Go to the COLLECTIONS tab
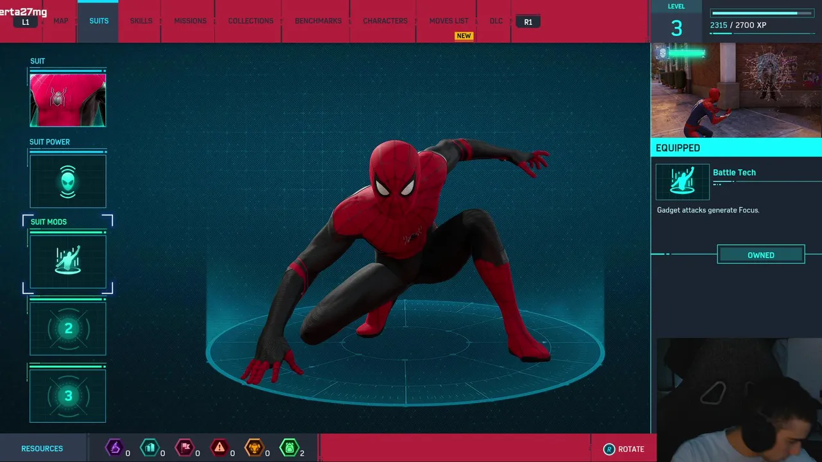Image resolution: width=822 pixels, height=462 pixels. (x=250, y=21)
